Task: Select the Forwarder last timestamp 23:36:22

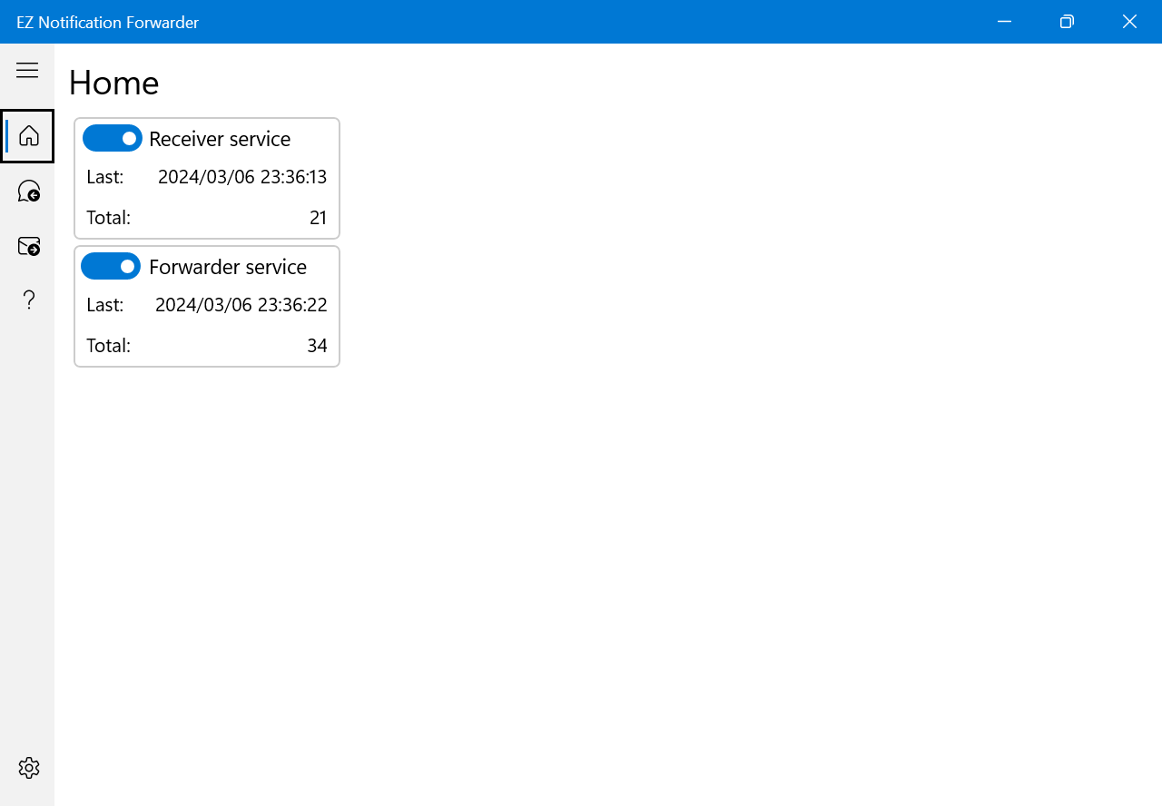Action: pyautogui.click(x=241, y=305)
